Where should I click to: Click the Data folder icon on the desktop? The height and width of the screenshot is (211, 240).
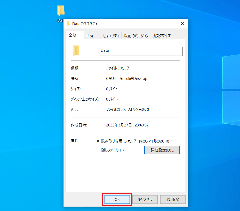pos(61,11)
